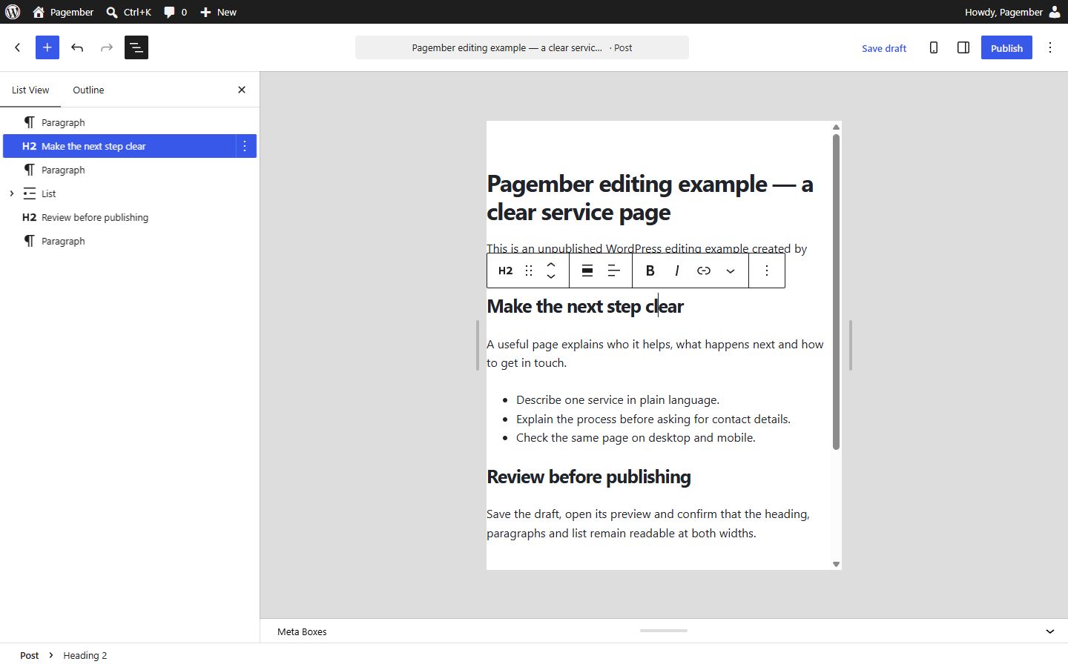Move the heading block down
The width and height of the screenshot is (1068, 667).
coord(551,277)
